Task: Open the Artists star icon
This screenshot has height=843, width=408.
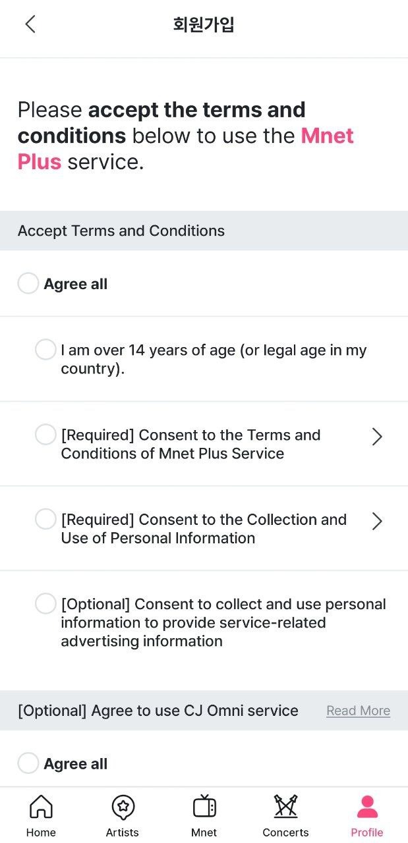Action: coord(123,806)
